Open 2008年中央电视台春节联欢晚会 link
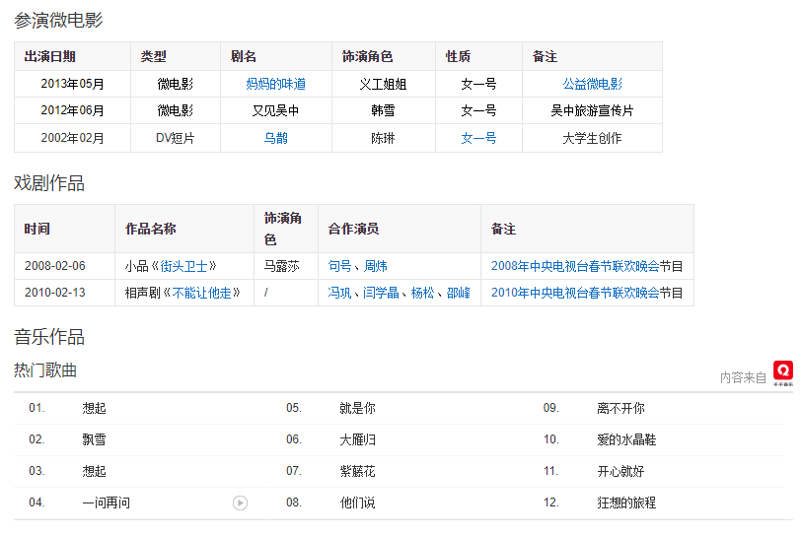The height and width of the screenshot is (536, 802). (x=575, y=266)
